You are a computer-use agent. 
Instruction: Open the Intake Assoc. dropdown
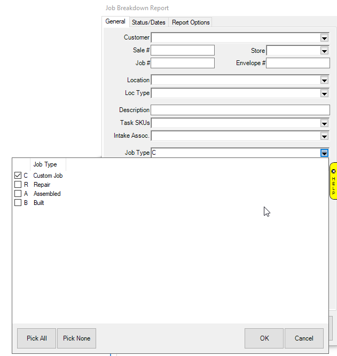(x=324, y=136)
